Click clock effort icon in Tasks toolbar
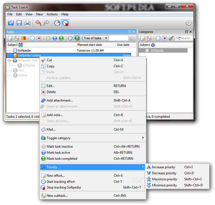215x205 pixels. pyautogui.click(x=70, y=38)
